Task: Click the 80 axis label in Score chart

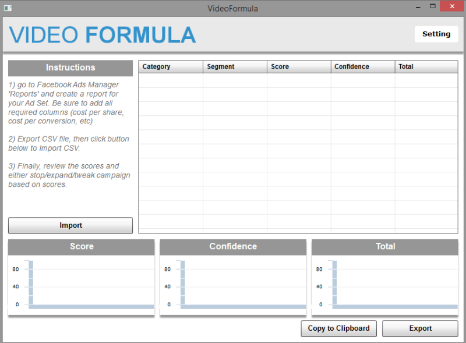Action: (16, 269)
